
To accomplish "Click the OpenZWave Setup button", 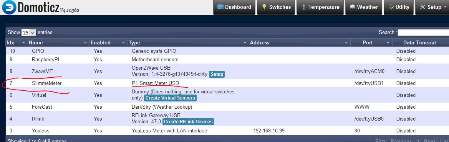I will click(217, 74).
